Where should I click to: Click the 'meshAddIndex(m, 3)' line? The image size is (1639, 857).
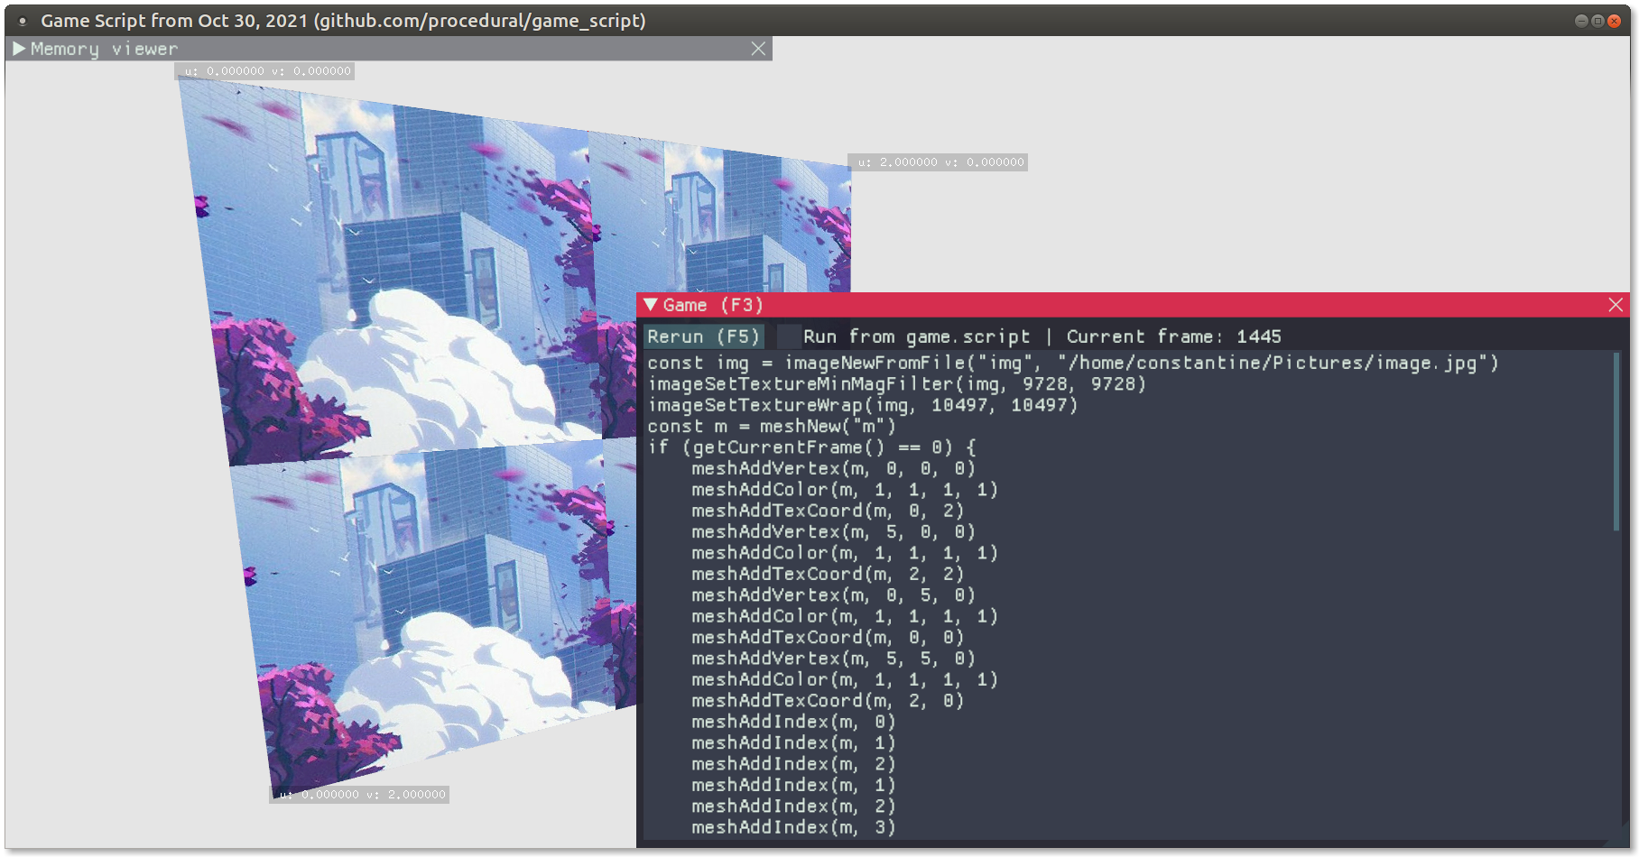coord(794,827)
